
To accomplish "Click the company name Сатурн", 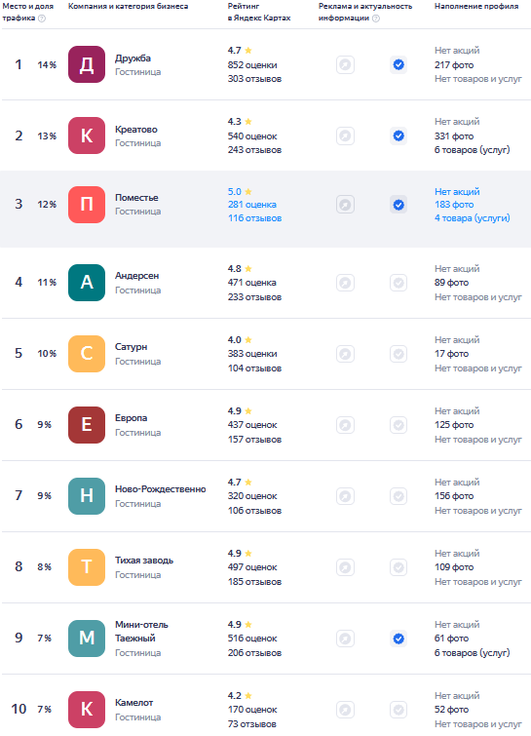I will pos(131,347).
